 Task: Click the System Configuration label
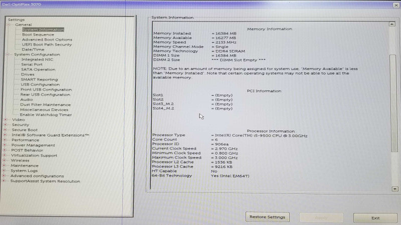pos(37,54)
